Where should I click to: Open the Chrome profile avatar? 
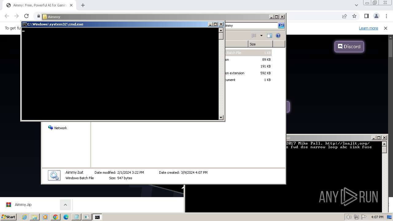point(376,16)
